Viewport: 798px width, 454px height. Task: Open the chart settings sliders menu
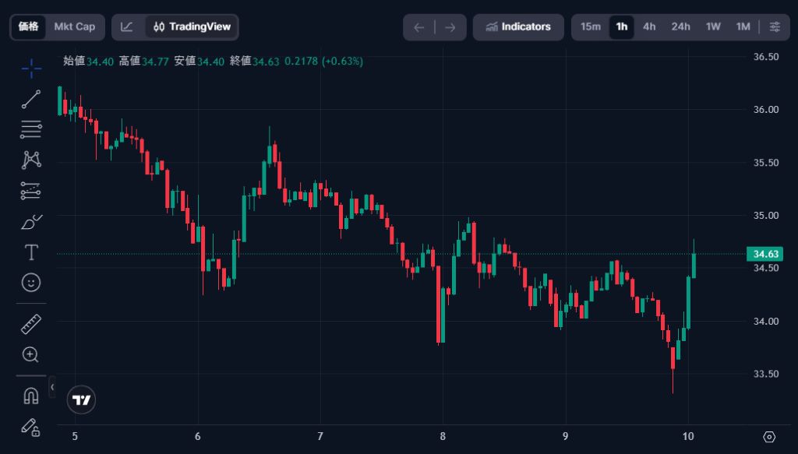pyautogui.click(x=775, y=26)
